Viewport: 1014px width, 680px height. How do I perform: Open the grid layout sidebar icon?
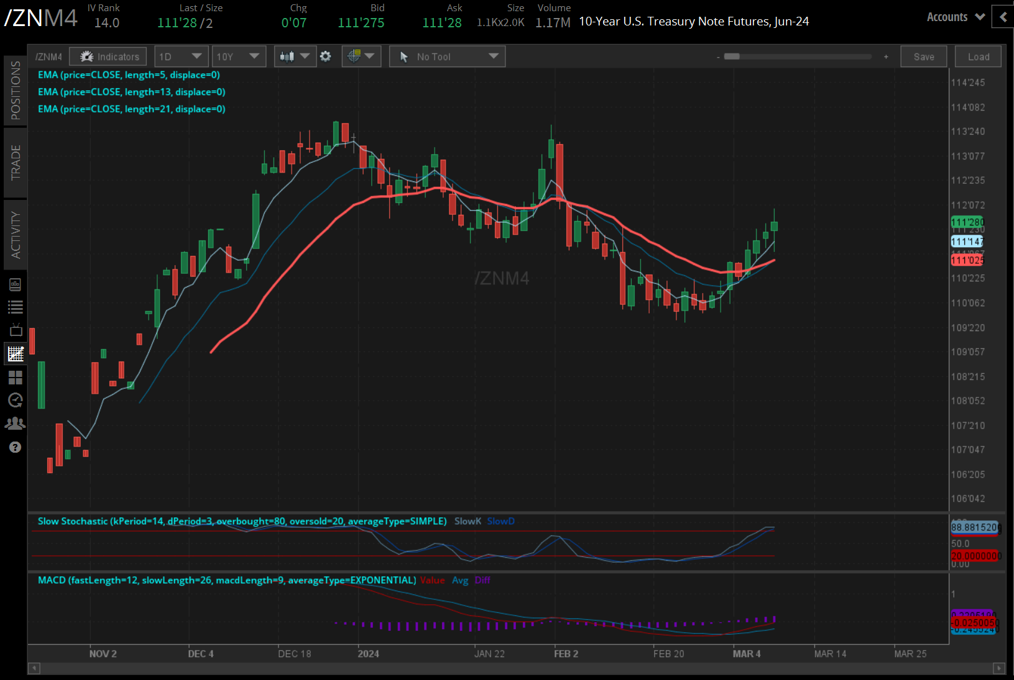[16, 378]
